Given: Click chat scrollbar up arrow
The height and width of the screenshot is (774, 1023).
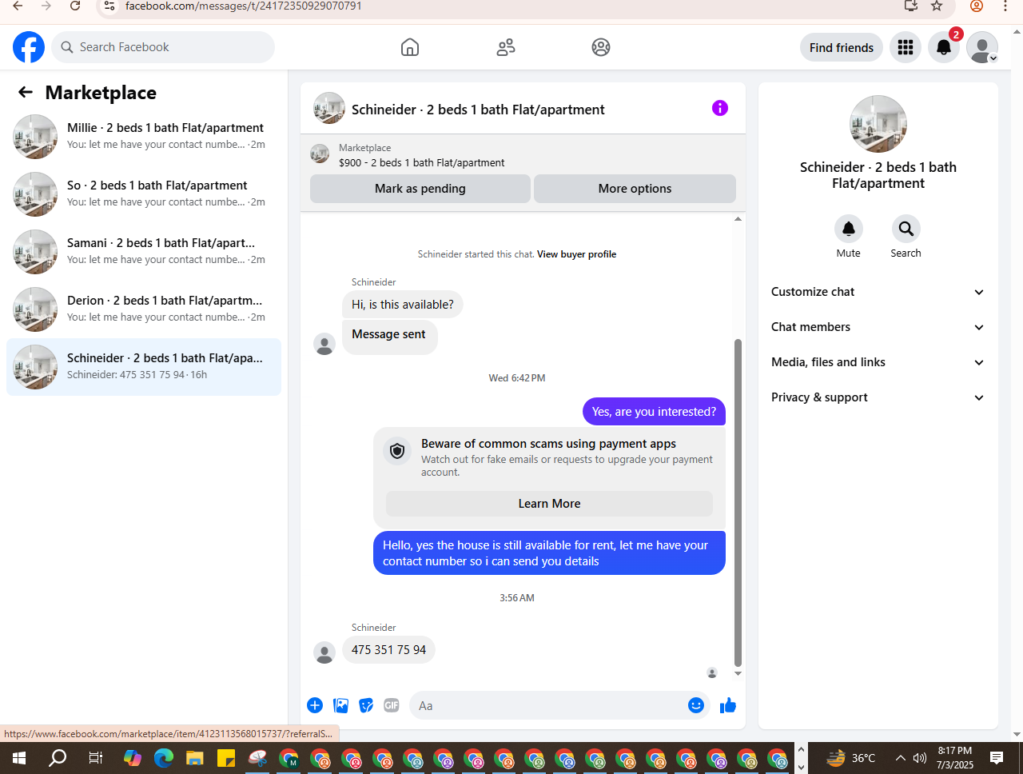Looking at the screenshot, I should coord(738,218).
